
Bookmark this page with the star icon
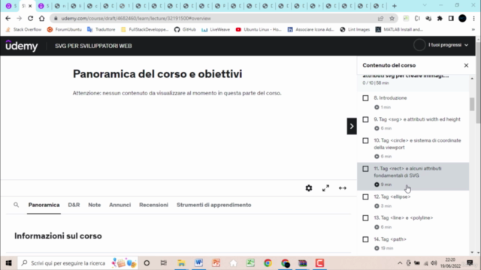tap(392, 18)
